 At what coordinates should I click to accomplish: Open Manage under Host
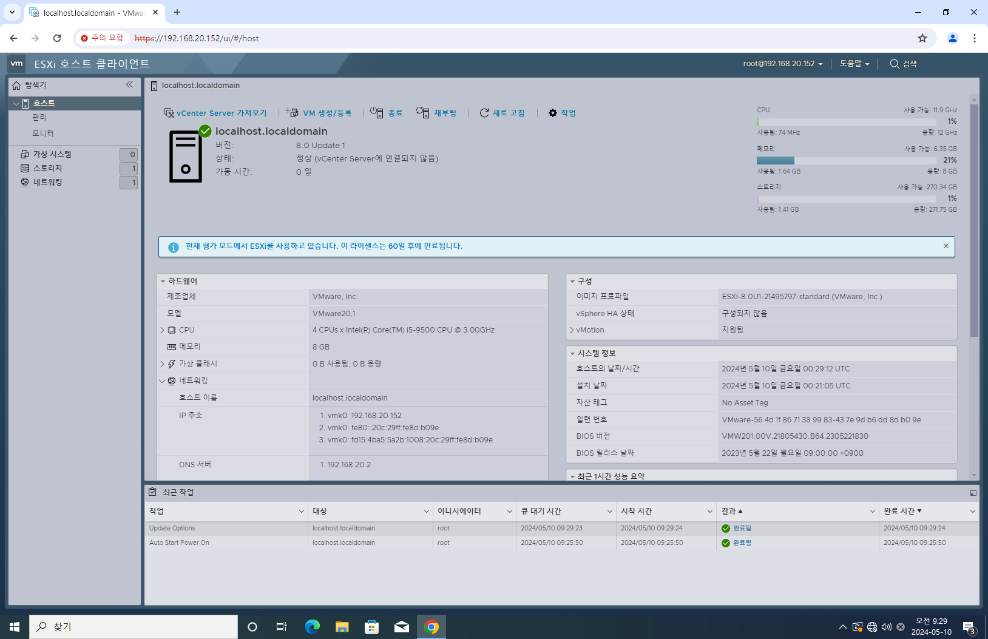(x=39, y=117)
